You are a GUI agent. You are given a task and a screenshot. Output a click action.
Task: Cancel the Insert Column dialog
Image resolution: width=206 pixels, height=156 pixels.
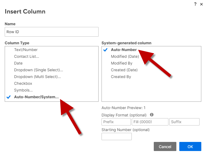pyautogui.click(x=165, y=147)
